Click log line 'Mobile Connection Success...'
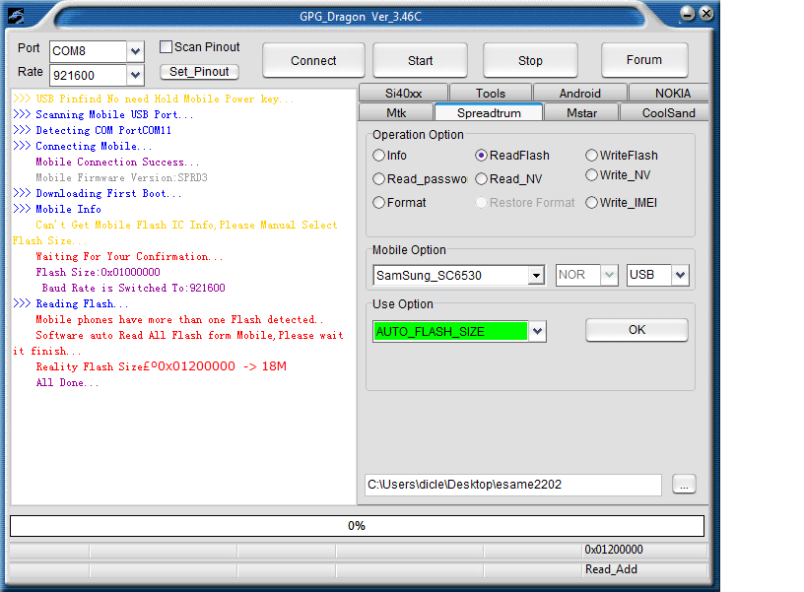 pos(117,162)
